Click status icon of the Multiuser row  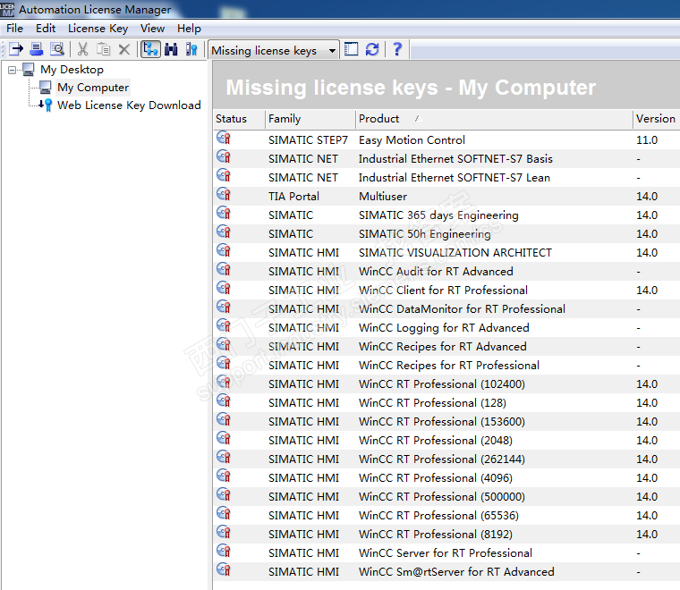pyautogui.click(x=224, y=195)
